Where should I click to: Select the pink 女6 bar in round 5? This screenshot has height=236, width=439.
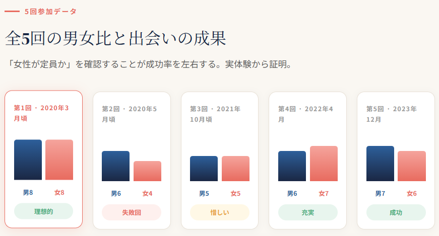point(412,166)
